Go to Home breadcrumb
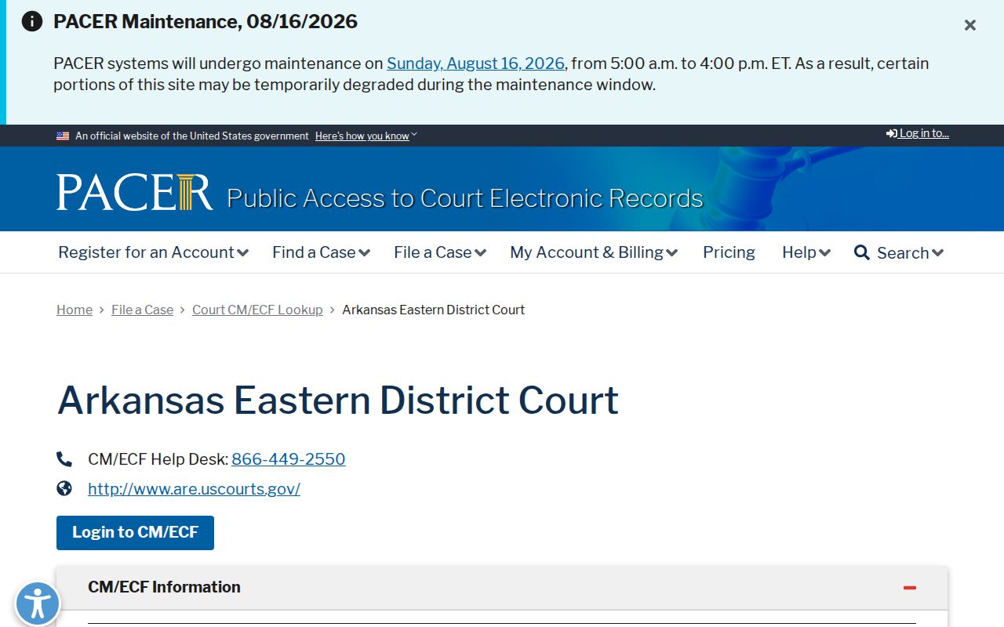 (75, 310)
